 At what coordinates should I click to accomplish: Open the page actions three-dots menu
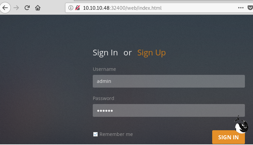tap(241, 7)
